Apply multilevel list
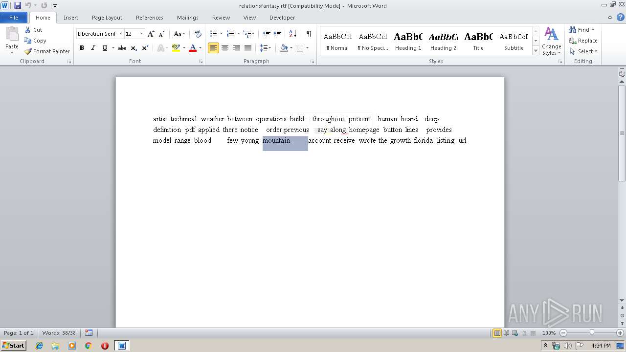This screenshot has width=626, height=352. pos(247,34)
